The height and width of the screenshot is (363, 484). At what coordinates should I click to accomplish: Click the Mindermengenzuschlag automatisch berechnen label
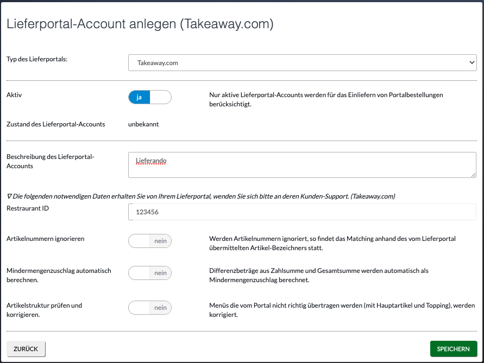(59, 275)
